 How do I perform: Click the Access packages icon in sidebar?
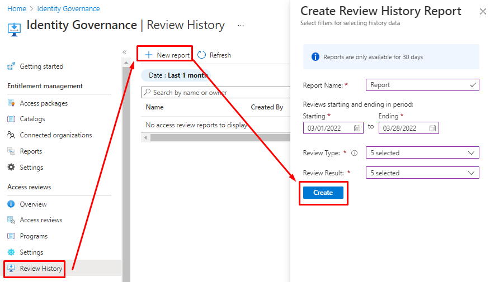coord(11,103)
